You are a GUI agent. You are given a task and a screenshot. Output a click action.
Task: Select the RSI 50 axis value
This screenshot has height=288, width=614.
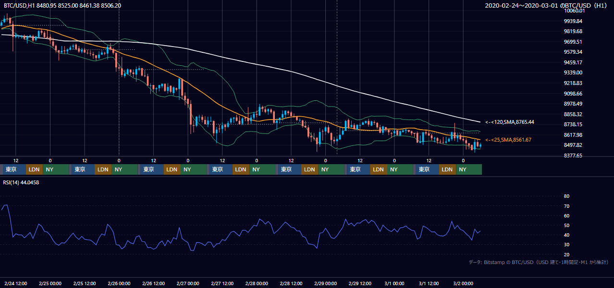(566, 225)
